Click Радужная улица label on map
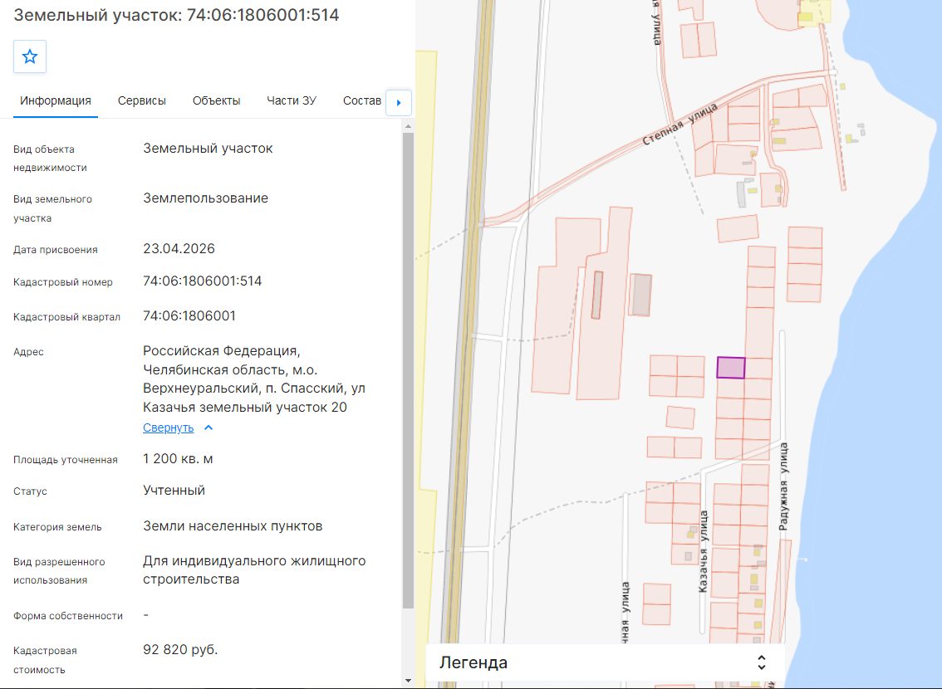942x689 pixels. click(x=783, y=486)
